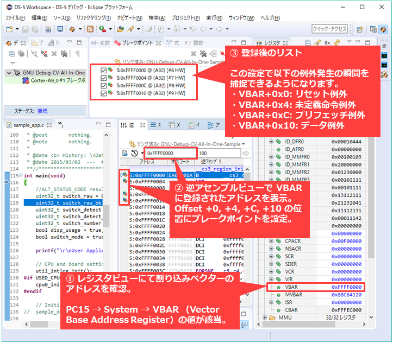
Task: Click the Forward navigation arrow in toolbar
Action: coord(219,29)
